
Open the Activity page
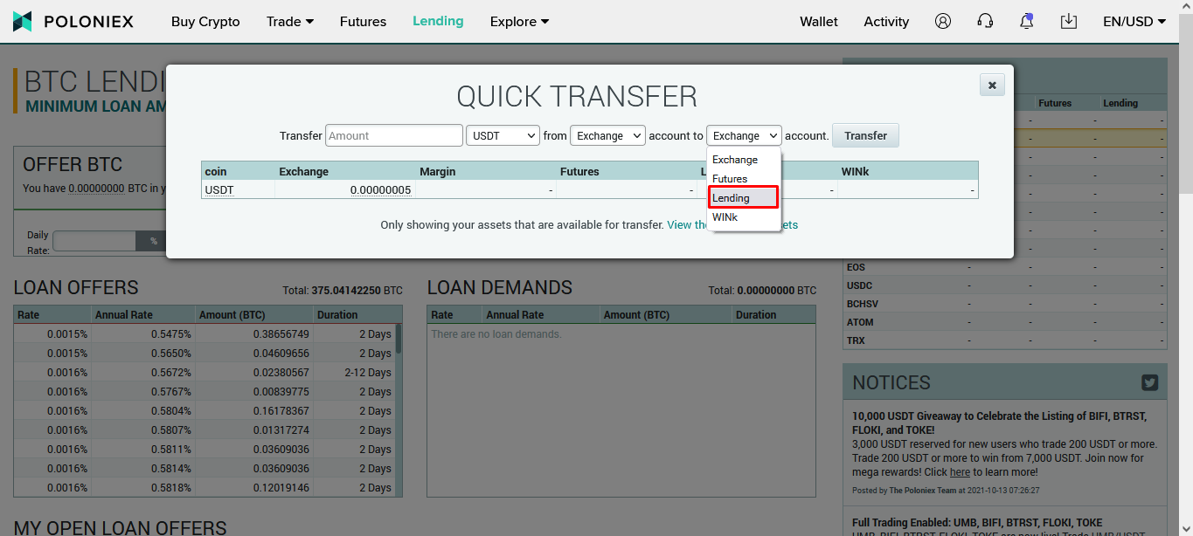886,22
